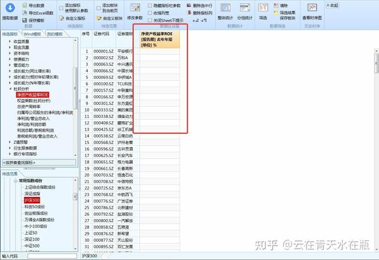Click the 筛选 filter icon
This screenshot has height=260, width=379.
click(263, 8)
